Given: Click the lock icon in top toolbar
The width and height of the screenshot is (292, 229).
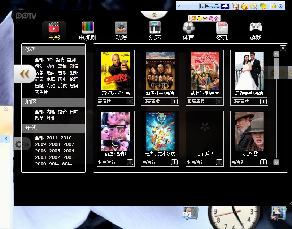Looking at the screenshot, I should 274,6.
